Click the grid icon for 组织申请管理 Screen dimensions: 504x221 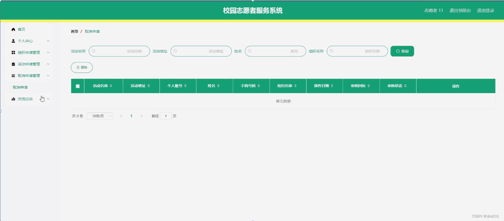pyautogui.click(x=13, y=52)
